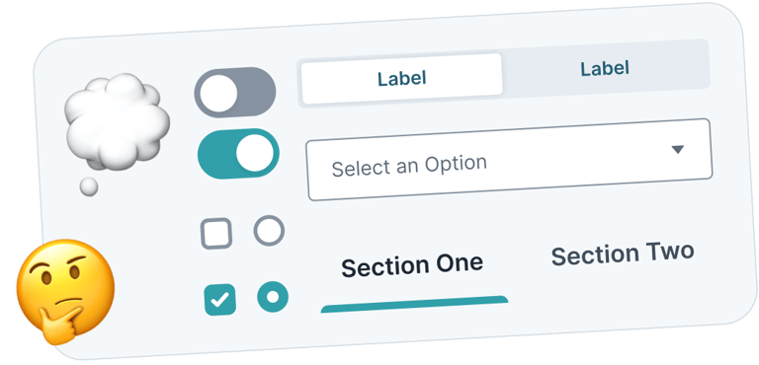Choose the left selected Label segment
Image resolution: width=759 pixels, height=365 pixels.
tap(402, 78)
